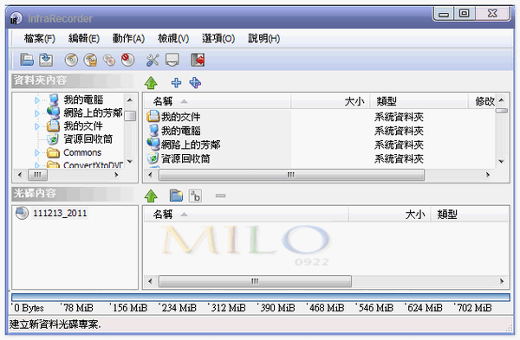The height and width of the screenshot is (340, 520).
Task: Click the remove minus icon in disc pane
Action: click(220, 196)
